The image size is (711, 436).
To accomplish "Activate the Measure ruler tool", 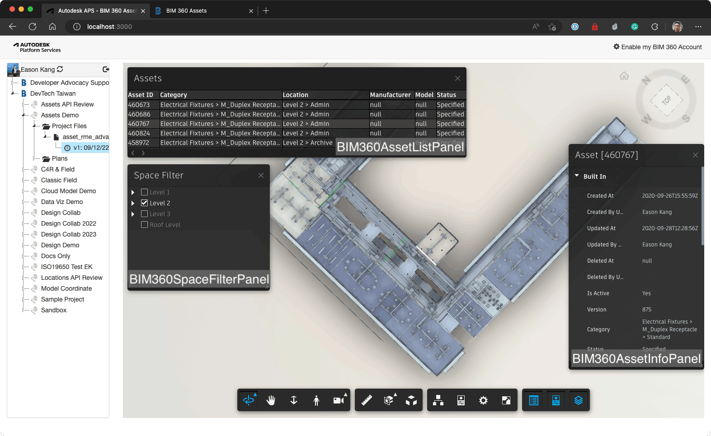I will (366, 400).
